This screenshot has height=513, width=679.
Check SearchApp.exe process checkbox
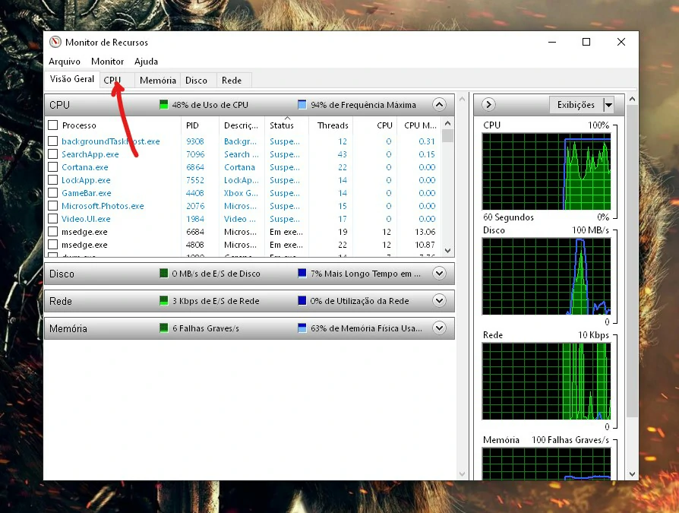[x=53, y=154]
